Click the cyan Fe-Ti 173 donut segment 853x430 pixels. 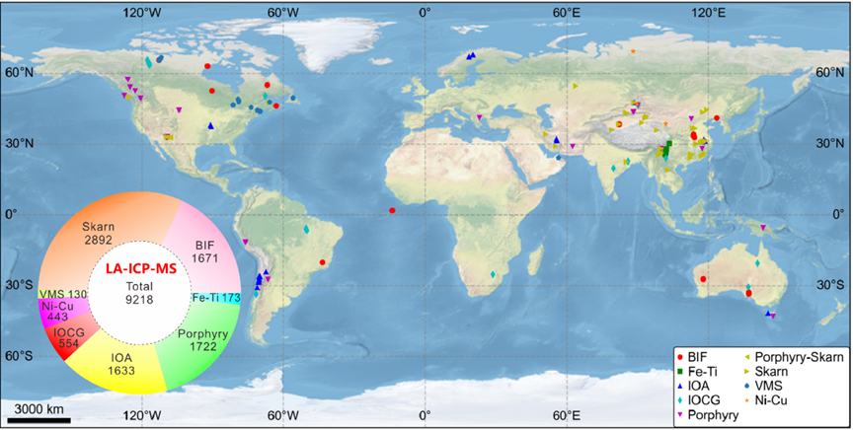[x=215, y=297]
